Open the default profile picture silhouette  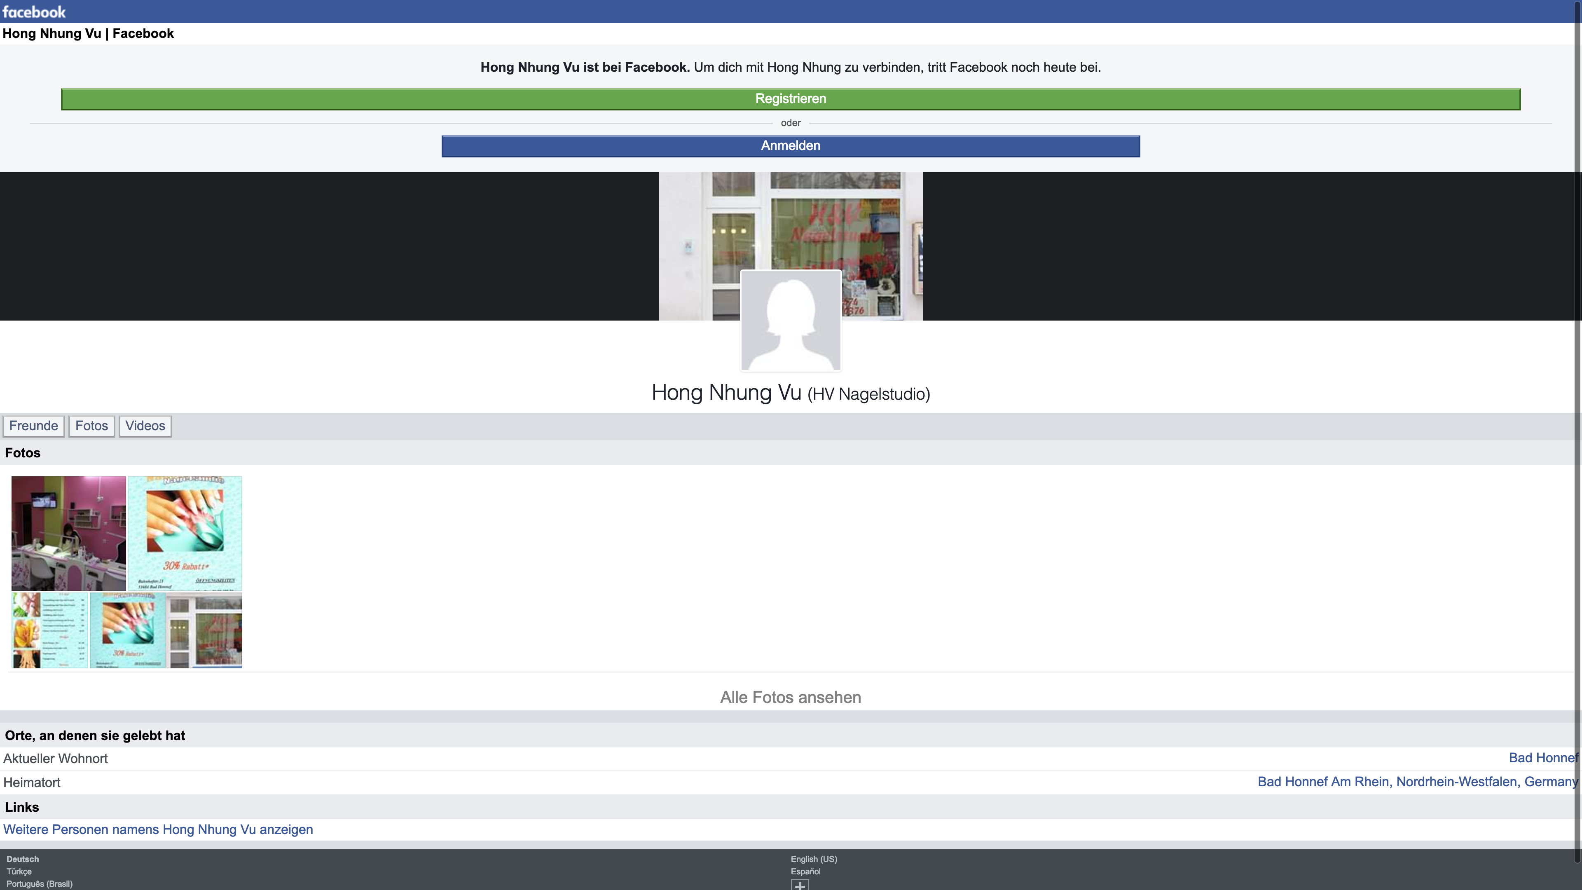tap(791, 320)
